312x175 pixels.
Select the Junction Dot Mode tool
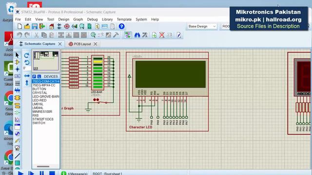[x=18, y=69]
